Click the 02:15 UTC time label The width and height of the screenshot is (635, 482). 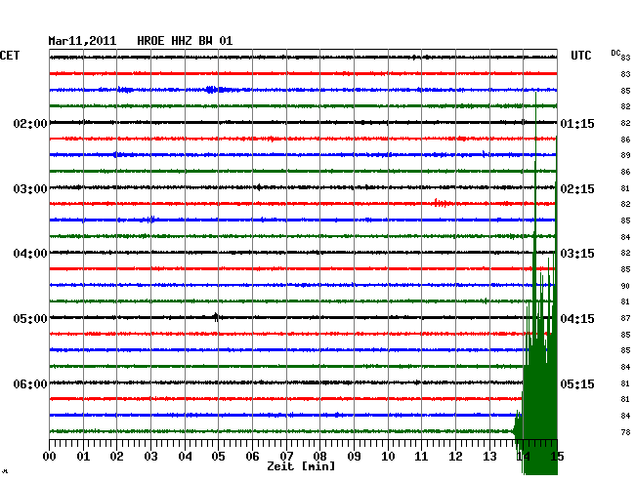point(577,189)
